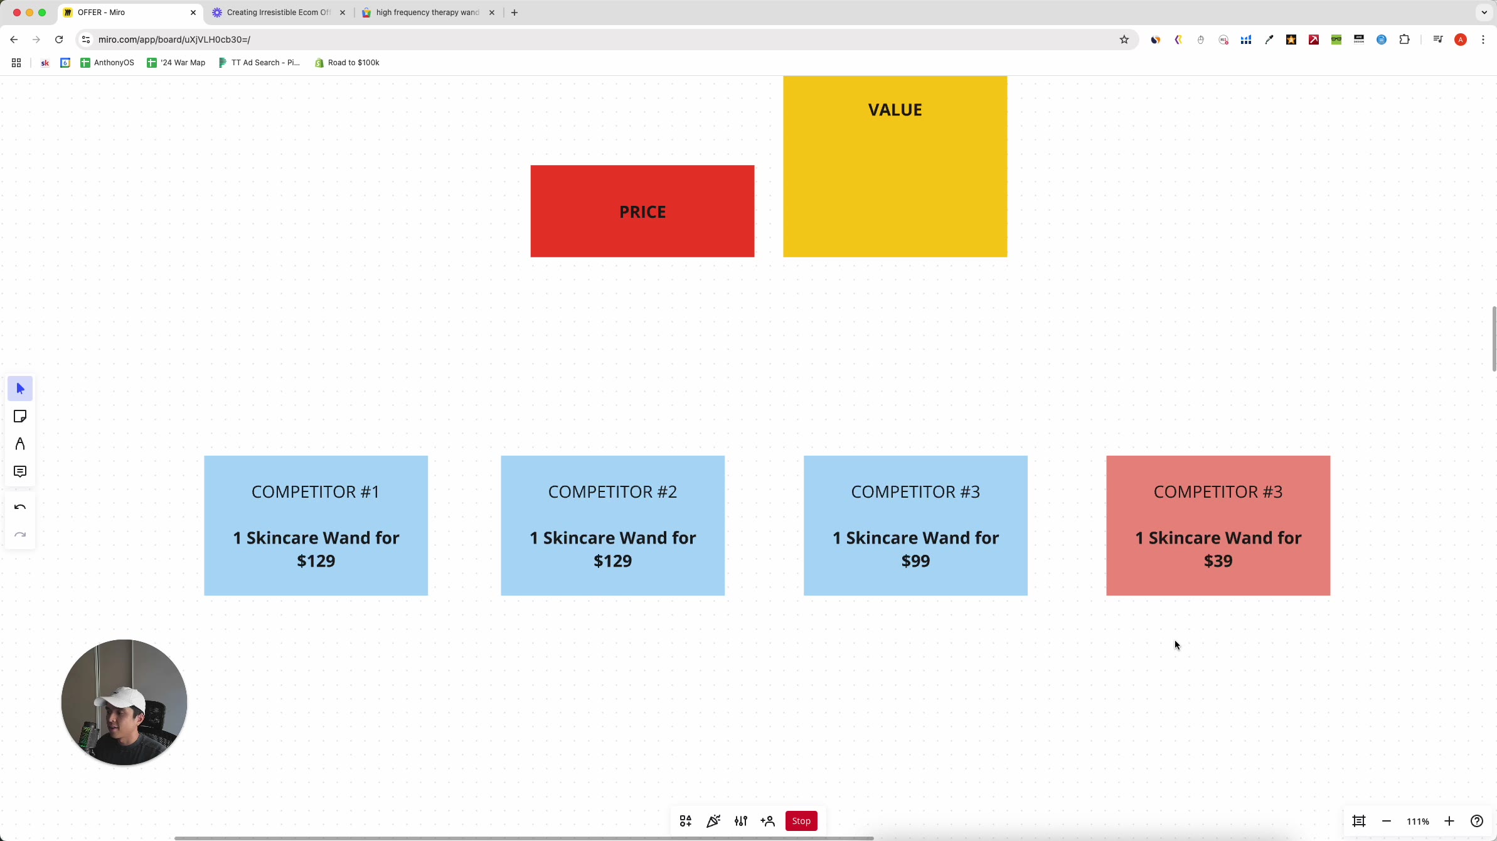Close the high frequency therapy wand tab
Image resolution: width=1497 pixels, height=841 pixels.
(x=492, y=13)
